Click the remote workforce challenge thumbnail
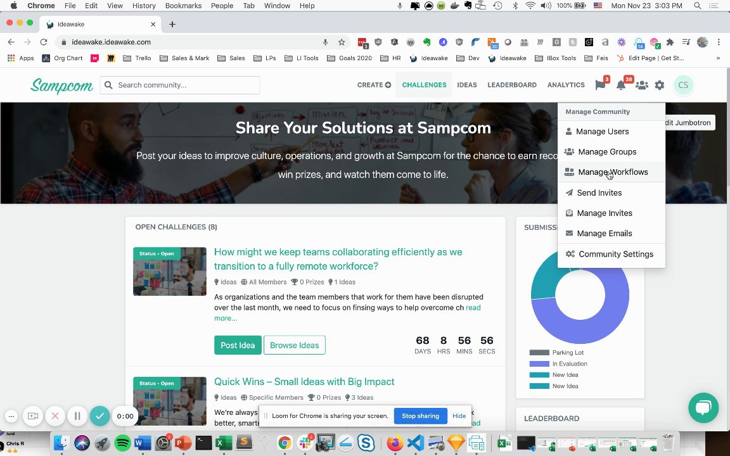The width and height of the screenshot is (730, 456). click(x=169, y=271)
